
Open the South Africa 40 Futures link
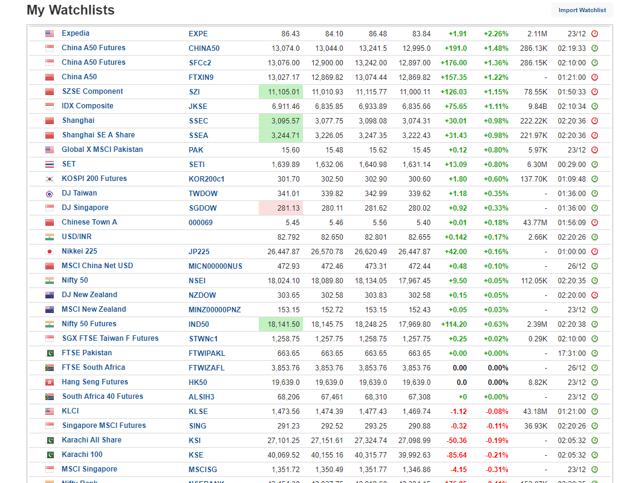102,396
